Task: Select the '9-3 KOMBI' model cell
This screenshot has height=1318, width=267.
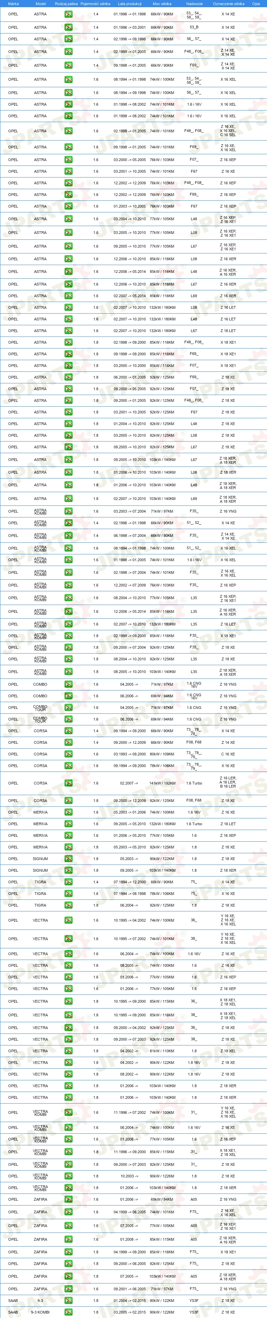Action: coord(40,1313)
